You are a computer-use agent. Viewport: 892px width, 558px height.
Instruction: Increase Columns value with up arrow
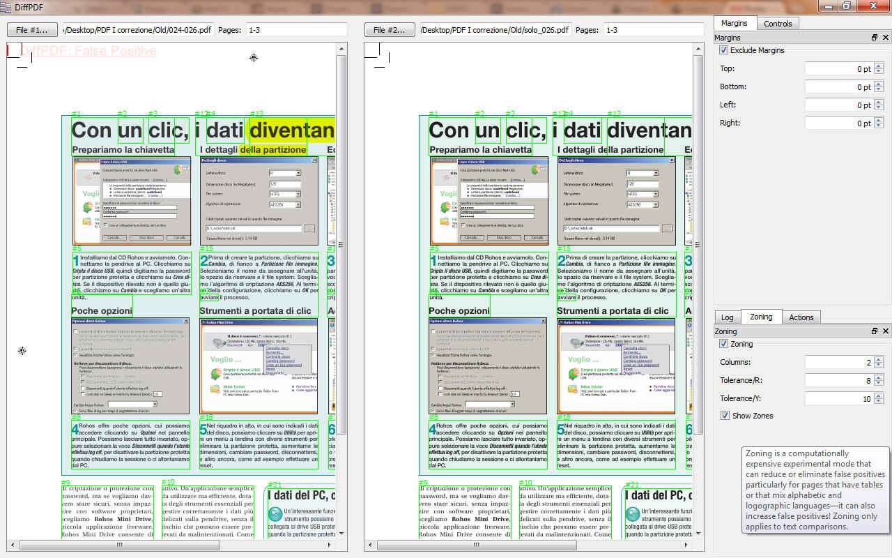[878, 359]
